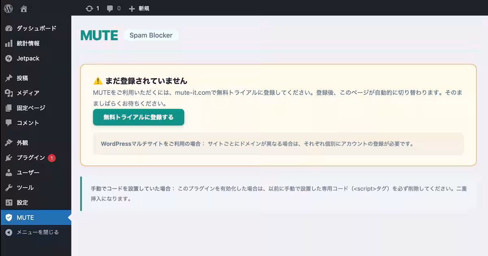
Task: Click the 手動でコードを設置していた場合 note
Action: pos(279,194)
